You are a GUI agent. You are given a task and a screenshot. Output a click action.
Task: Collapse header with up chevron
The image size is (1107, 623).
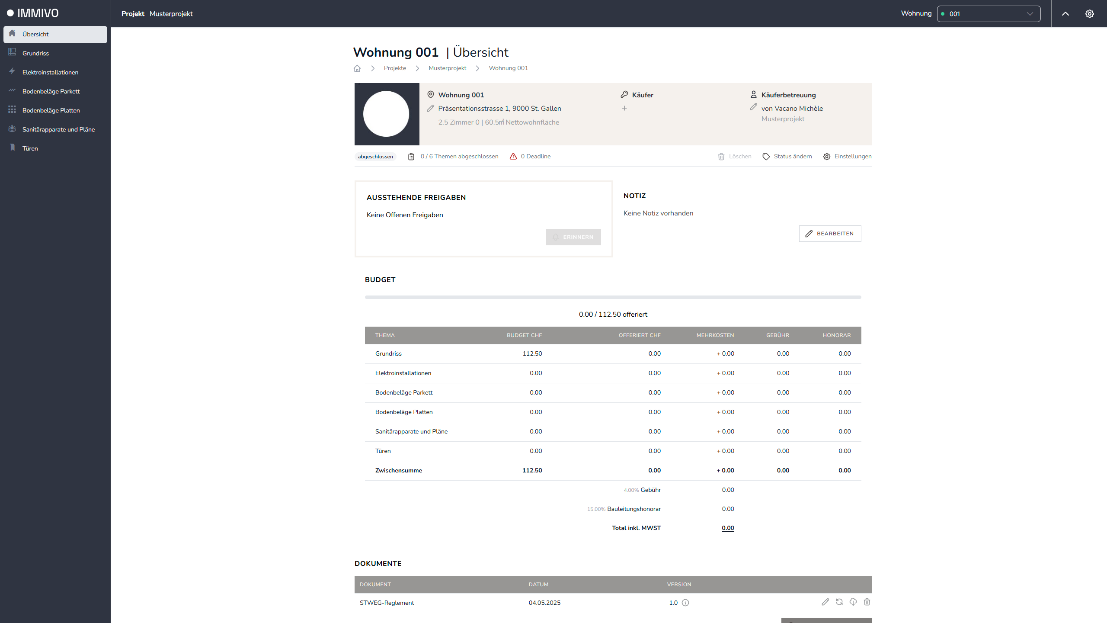(1065, 14)
